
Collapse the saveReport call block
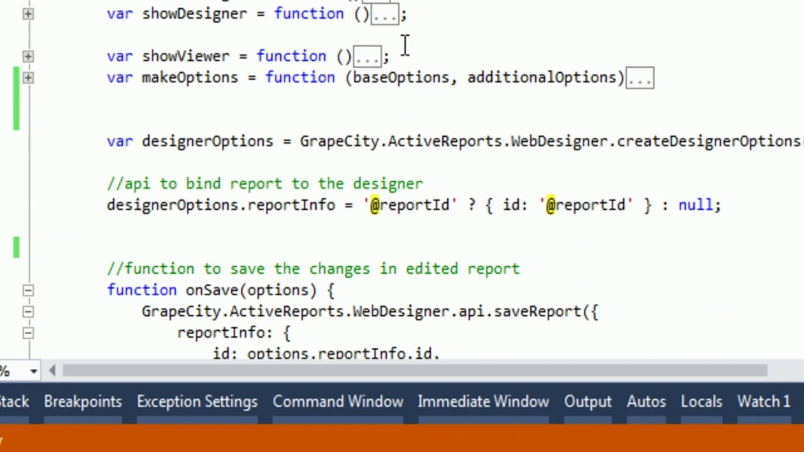click(28, 311)
